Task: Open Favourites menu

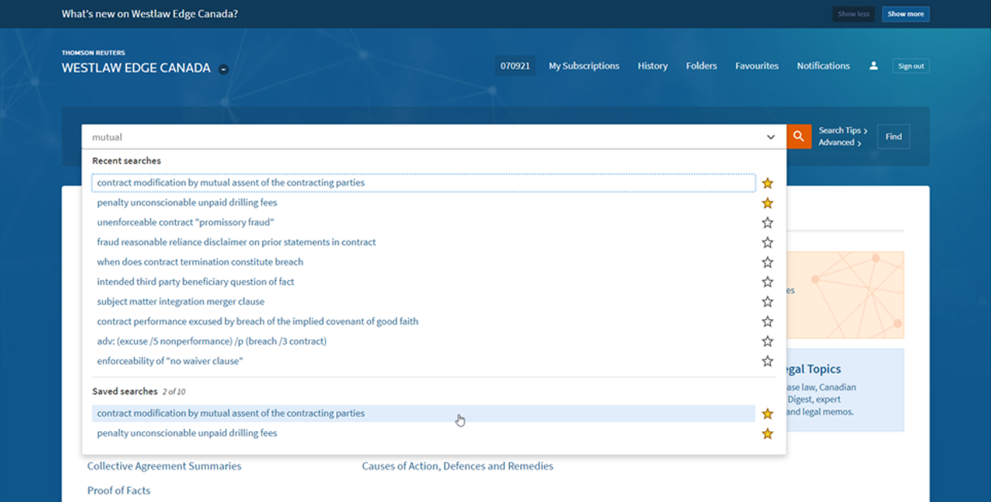Action: (757, 66)
